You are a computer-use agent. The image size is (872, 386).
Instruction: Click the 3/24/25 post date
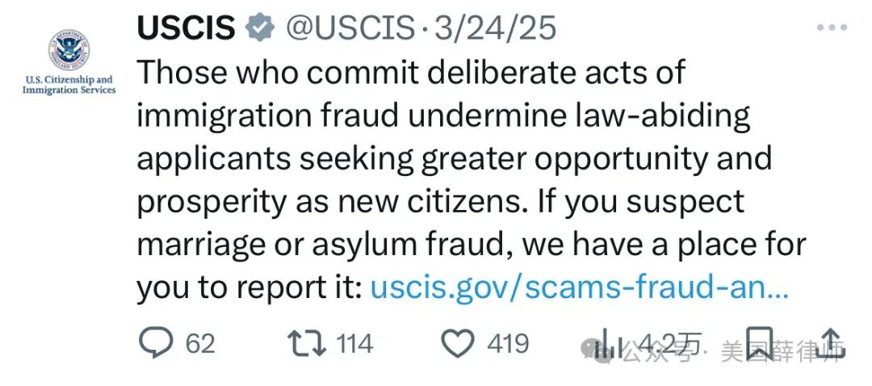pyautogui.click(x=495, y=27)
